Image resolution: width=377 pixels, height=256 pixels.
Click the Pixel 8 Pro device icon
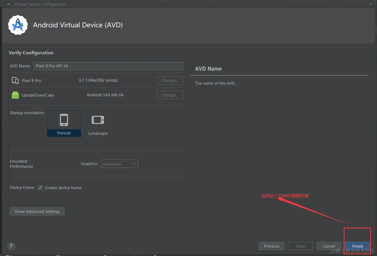pyautogui.click(x=15, y=80)
